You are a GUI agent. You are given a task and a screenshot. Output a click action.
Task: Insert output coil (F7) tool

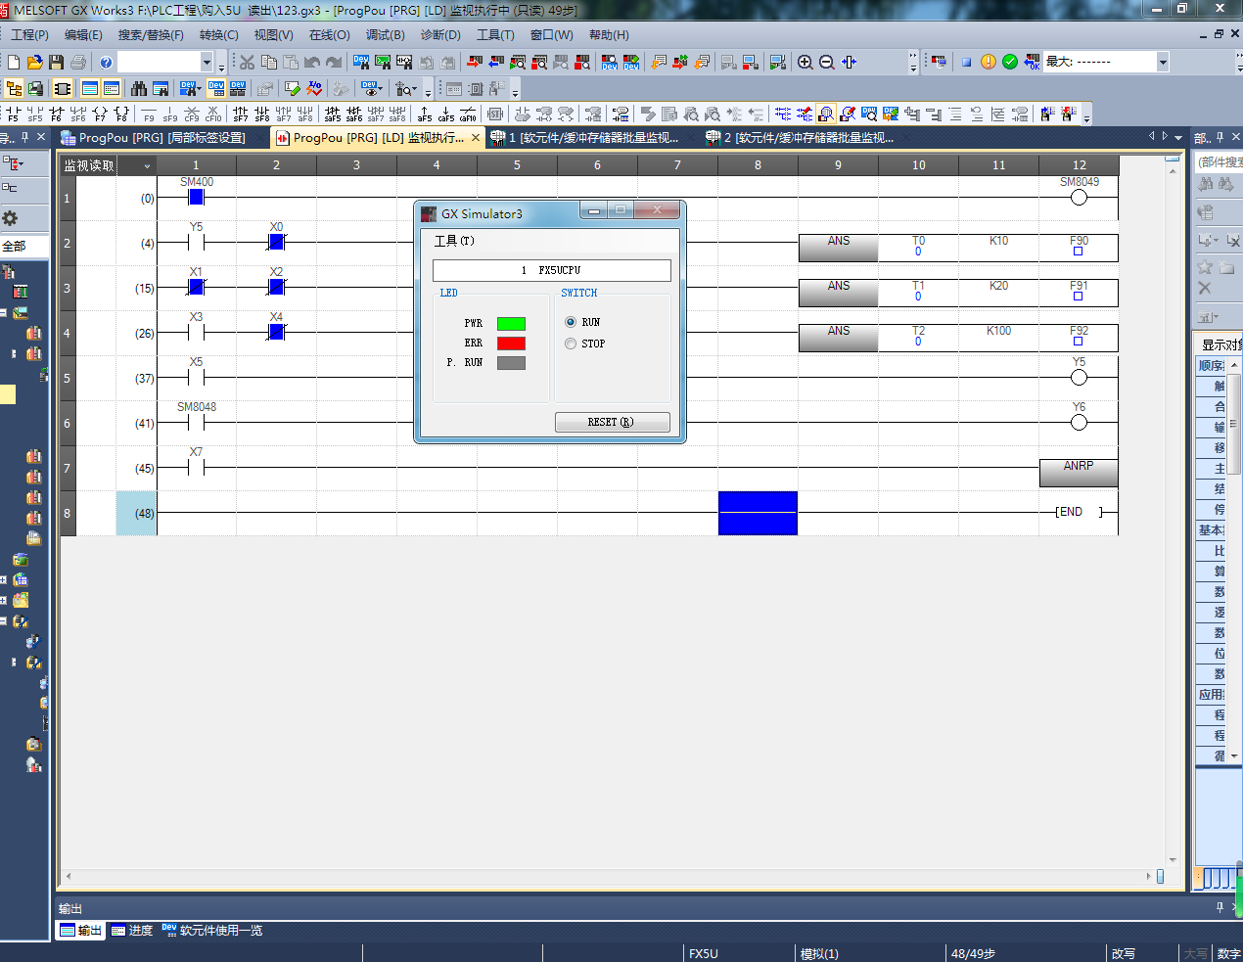100,115
